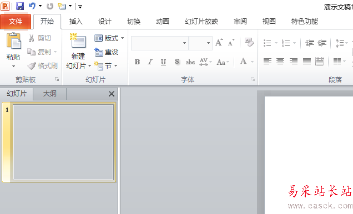Customize the quick access toolbar

(80, 7)
